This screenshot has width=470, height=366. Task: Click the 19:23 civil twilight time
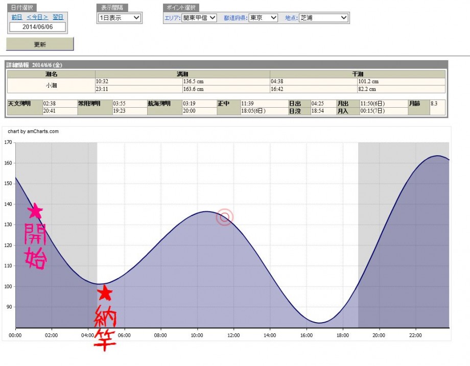coord(120,111)
